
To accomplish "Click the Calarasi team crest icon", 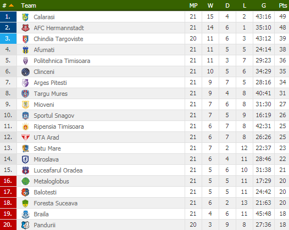I will pos(25,17).
